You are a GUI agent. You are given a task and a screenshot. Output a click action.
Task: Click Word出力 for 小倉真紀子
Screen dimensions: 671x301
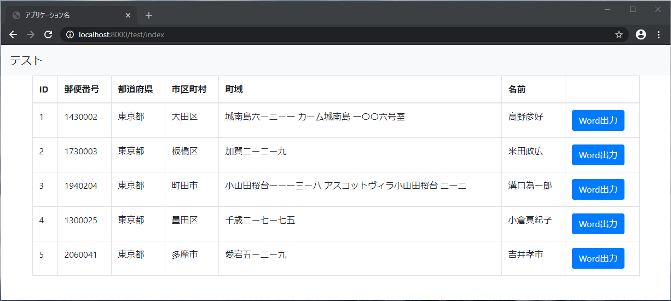pyautogui.click(x=598, y=224)
